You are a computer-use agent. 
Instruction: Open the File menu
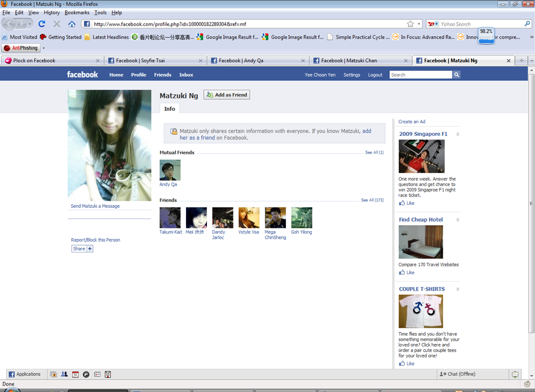[x=6, y=13]
